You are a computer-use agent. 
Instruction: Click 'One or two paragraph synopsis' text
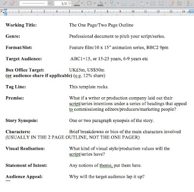[x=112, y=121]
